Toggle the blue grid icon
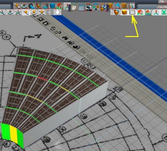Viewport: 167px width, 151px height. coord(82,7)
